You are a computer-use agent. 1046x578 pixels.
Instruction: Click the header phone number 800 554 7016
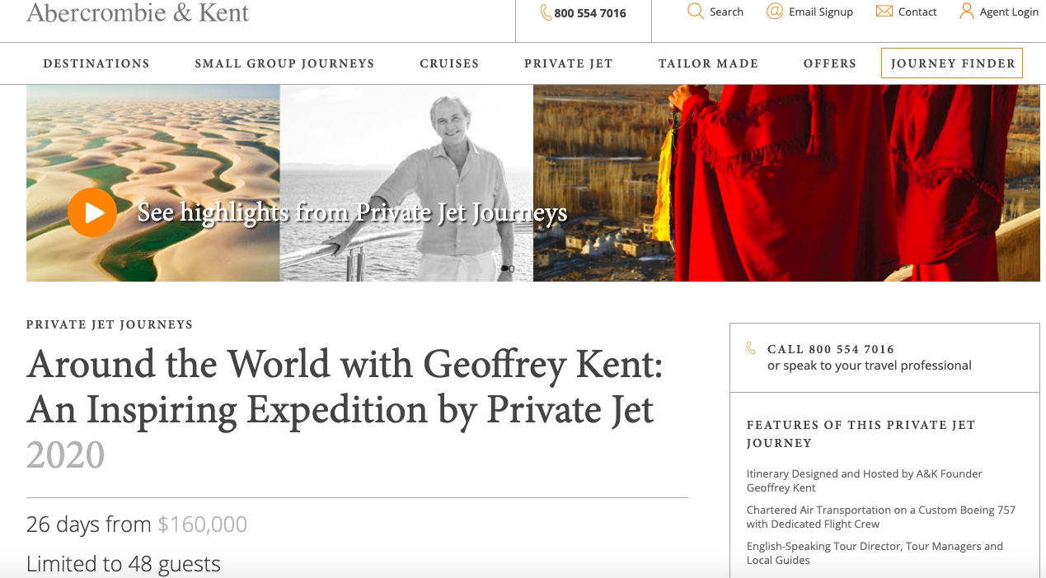click(x=590, y=13)
